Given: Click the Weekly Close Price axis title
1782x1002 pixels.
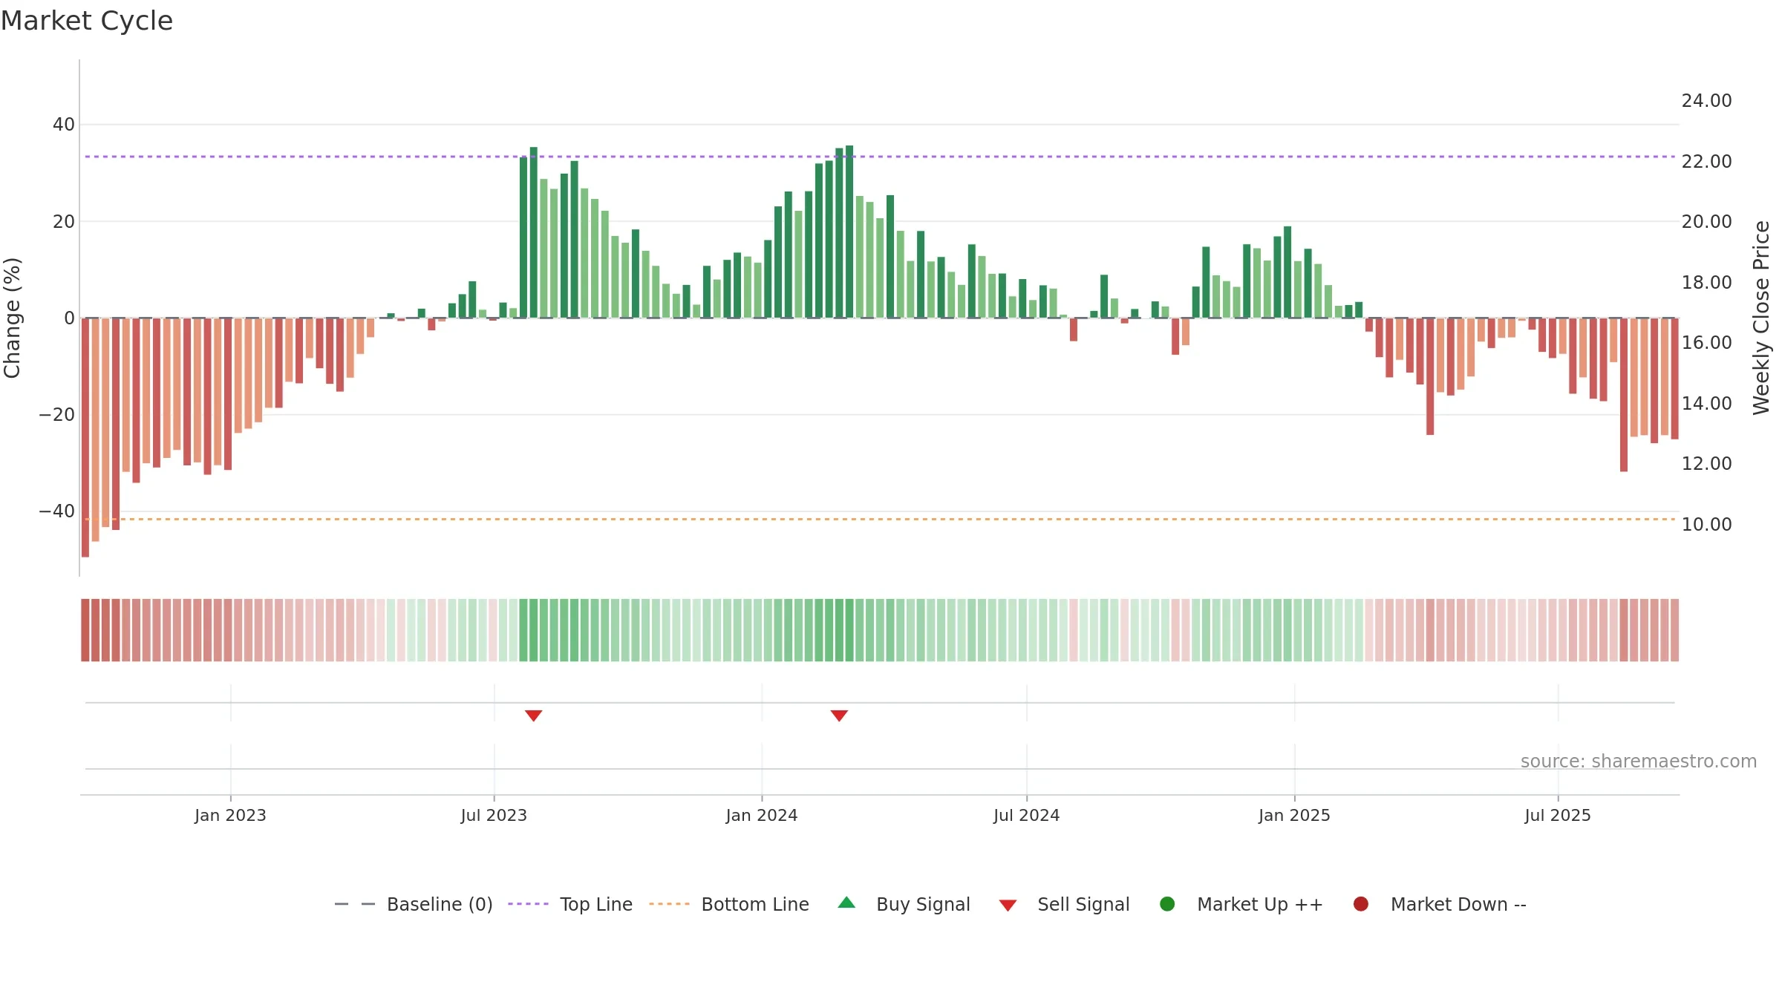Looking at the screenshot, I should 1761,318.
